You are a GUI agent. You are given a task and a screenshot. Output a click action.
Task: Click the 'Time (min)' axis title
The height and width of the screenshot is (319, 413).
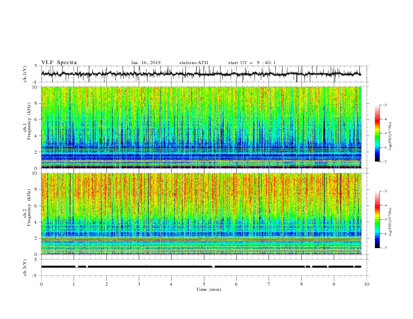(209, 289)
